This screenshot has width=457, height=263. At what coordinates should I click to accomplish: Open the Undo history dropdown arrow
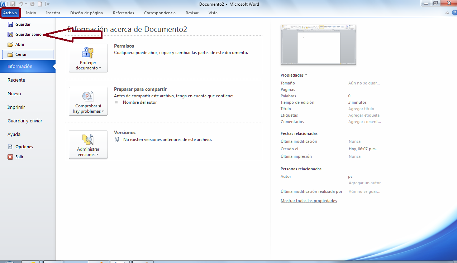click(25, 4)
